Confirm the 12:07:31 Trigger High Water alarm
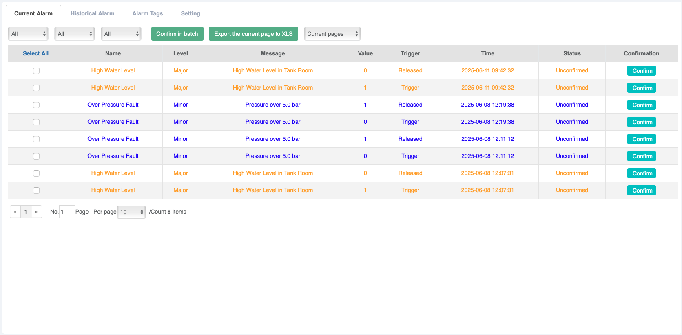The height and width of the screenshot is (335, 682). [641, 190]
